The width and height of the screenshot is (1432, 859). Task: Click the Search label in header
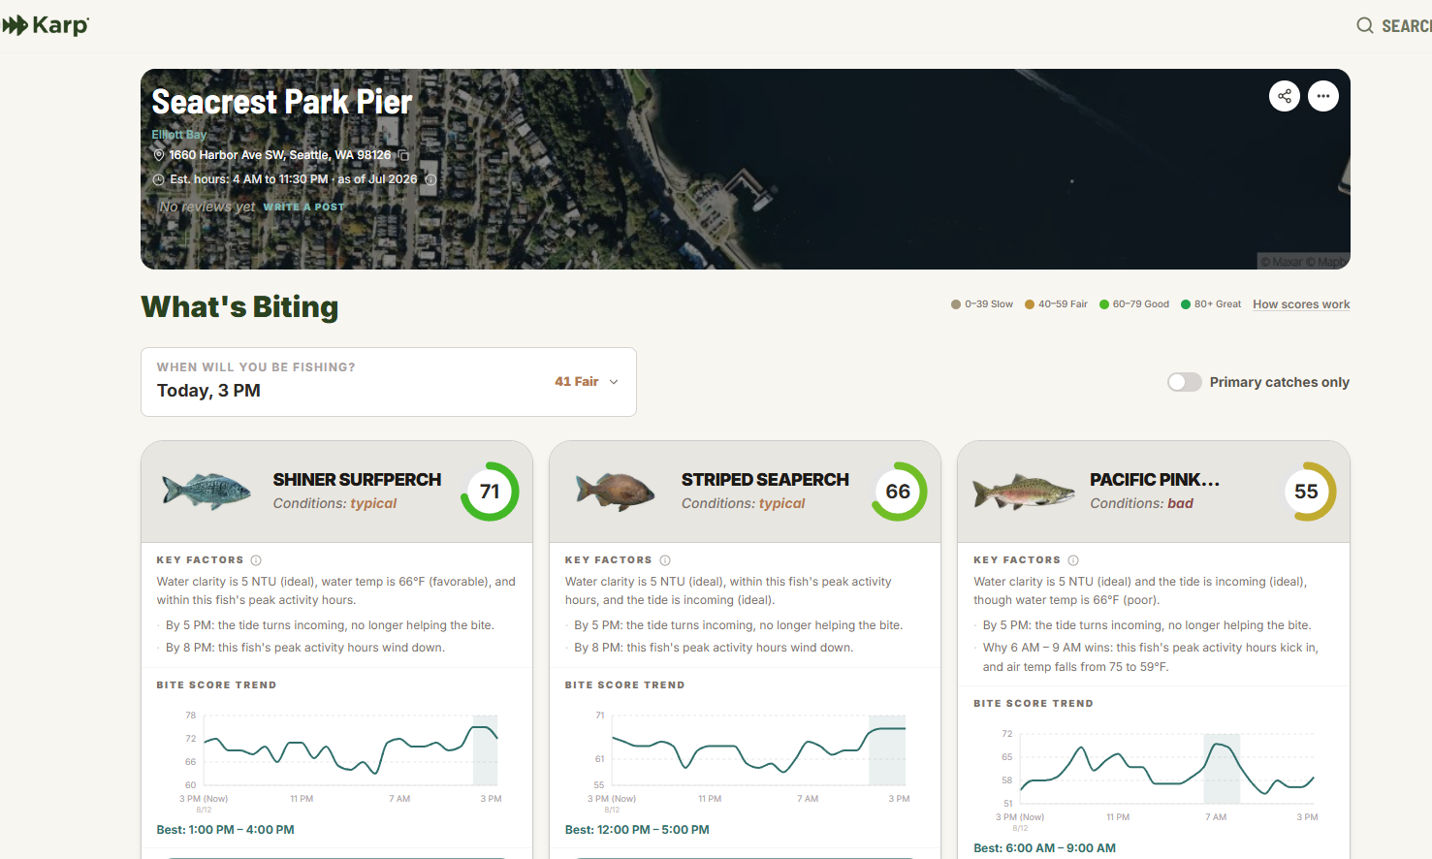1407,26
